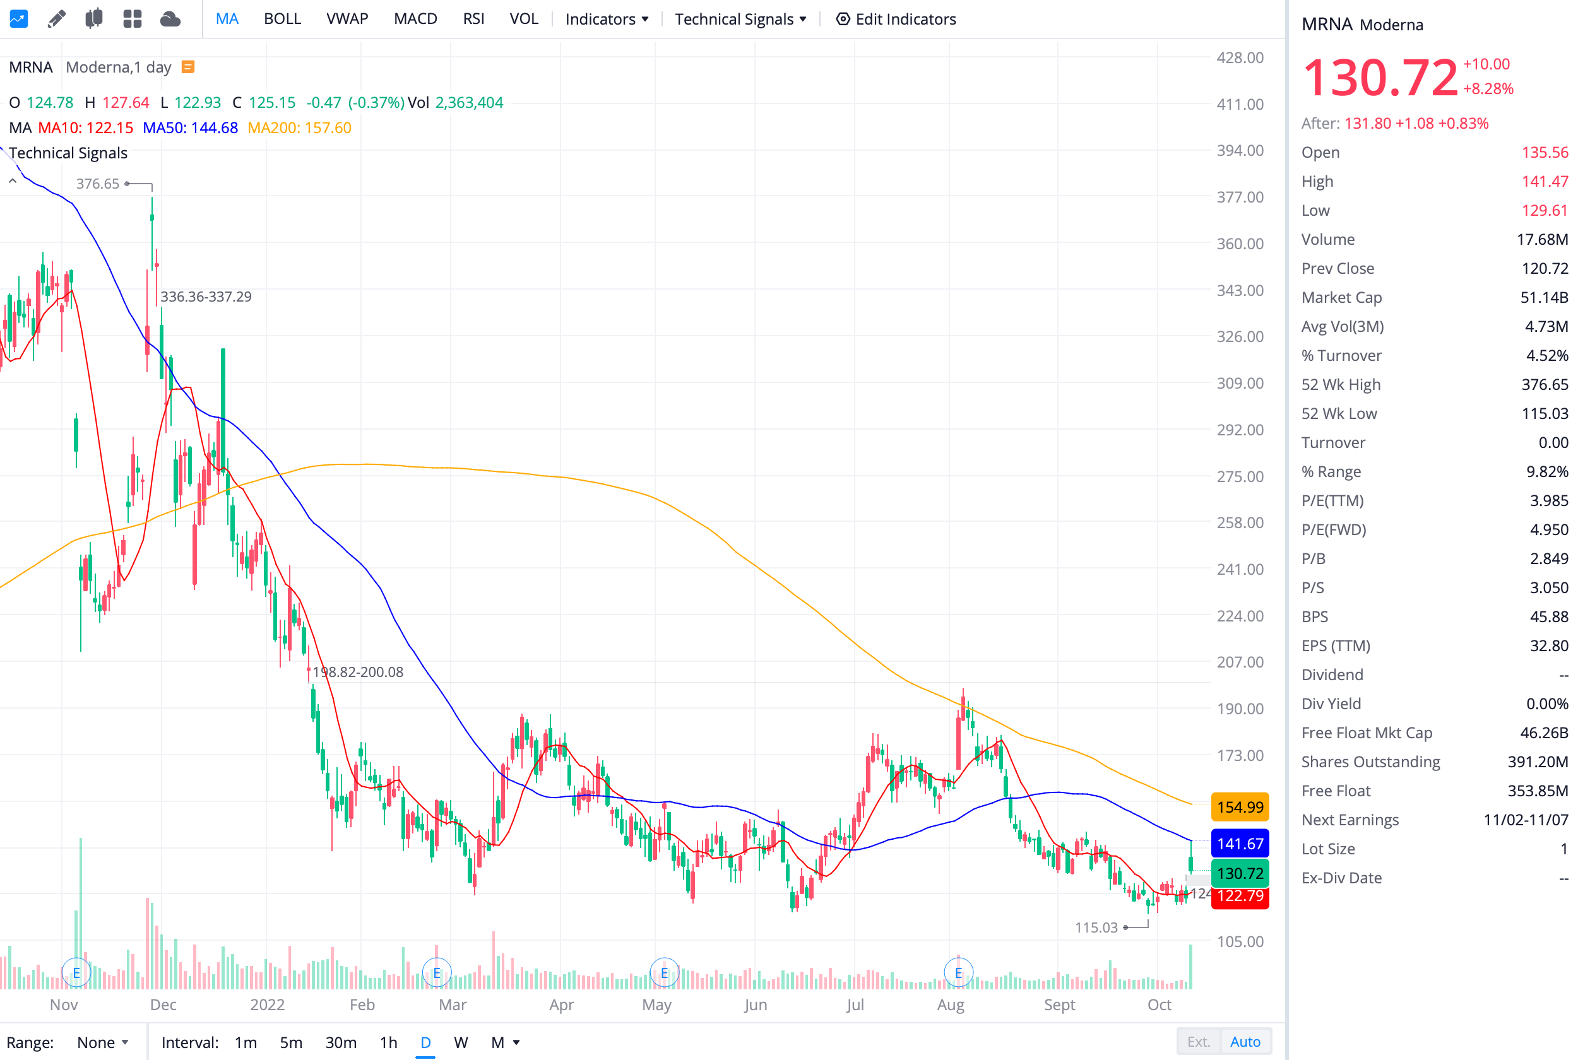1578x1060 pixels.
Task: Toggle the BOLL indicator
Action: [x=282, y=19]
